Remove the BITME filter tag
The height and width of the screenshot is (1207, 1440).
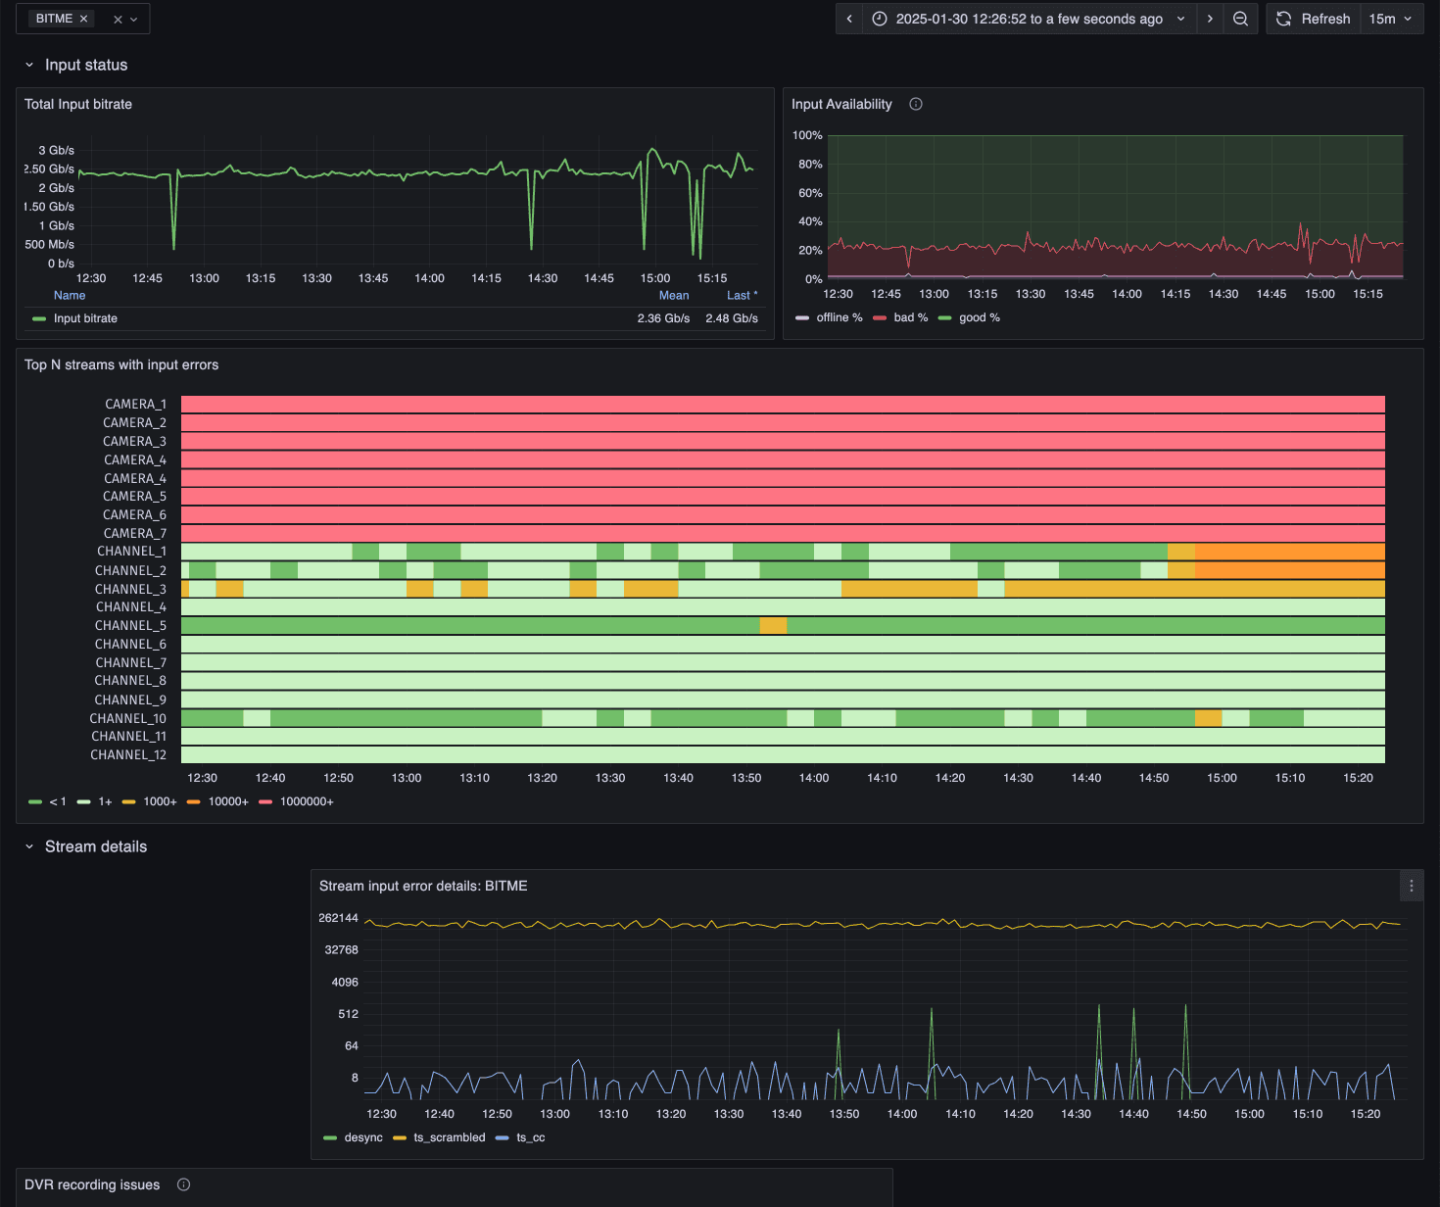click(84, 18)
